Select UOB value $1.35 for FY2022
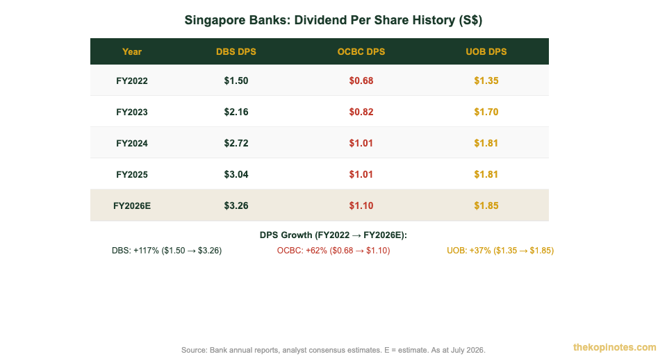This screenshot has width=667, height=361. coord(486,81)
